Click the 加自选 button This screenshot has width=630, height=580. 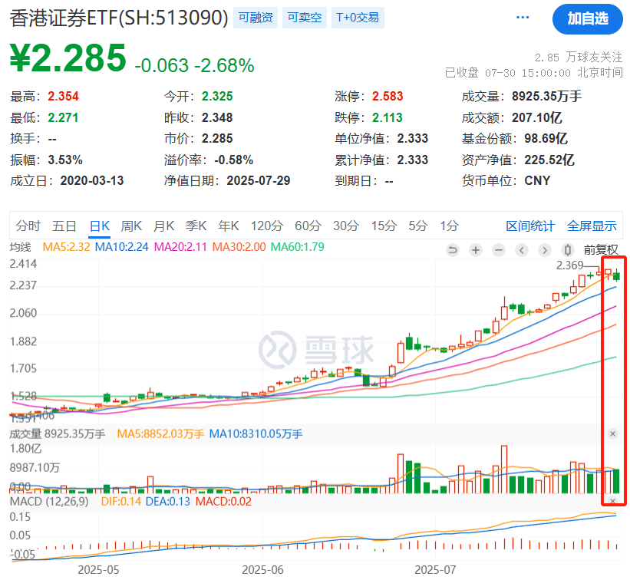pos(587,19)
